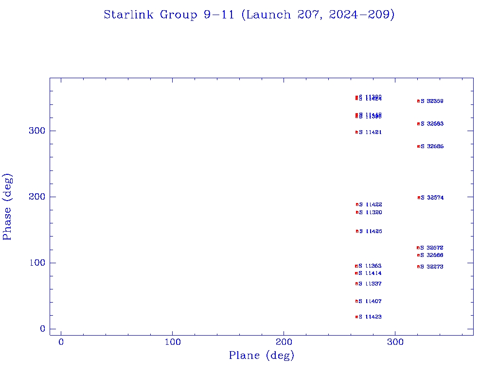Select the satellite label 'S 32685'
The width and height of the screenshot is (498, 373).
(x=432, y=146)
